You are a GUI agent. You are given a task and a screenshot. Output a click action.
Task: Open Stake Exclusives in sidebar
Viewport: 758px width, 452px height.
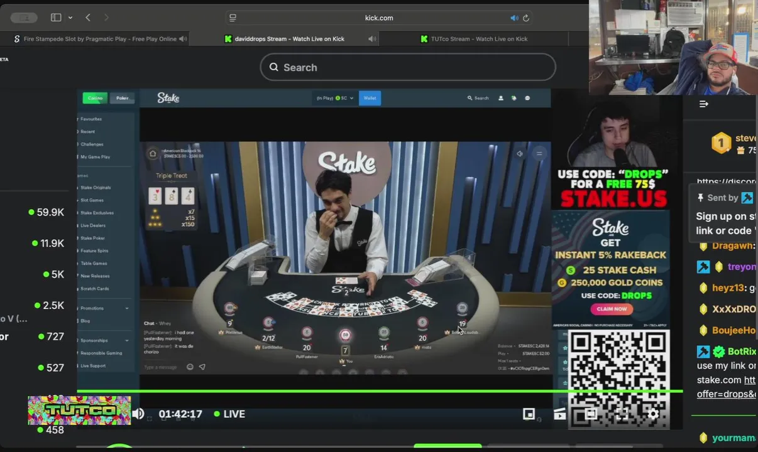point(97,213)
